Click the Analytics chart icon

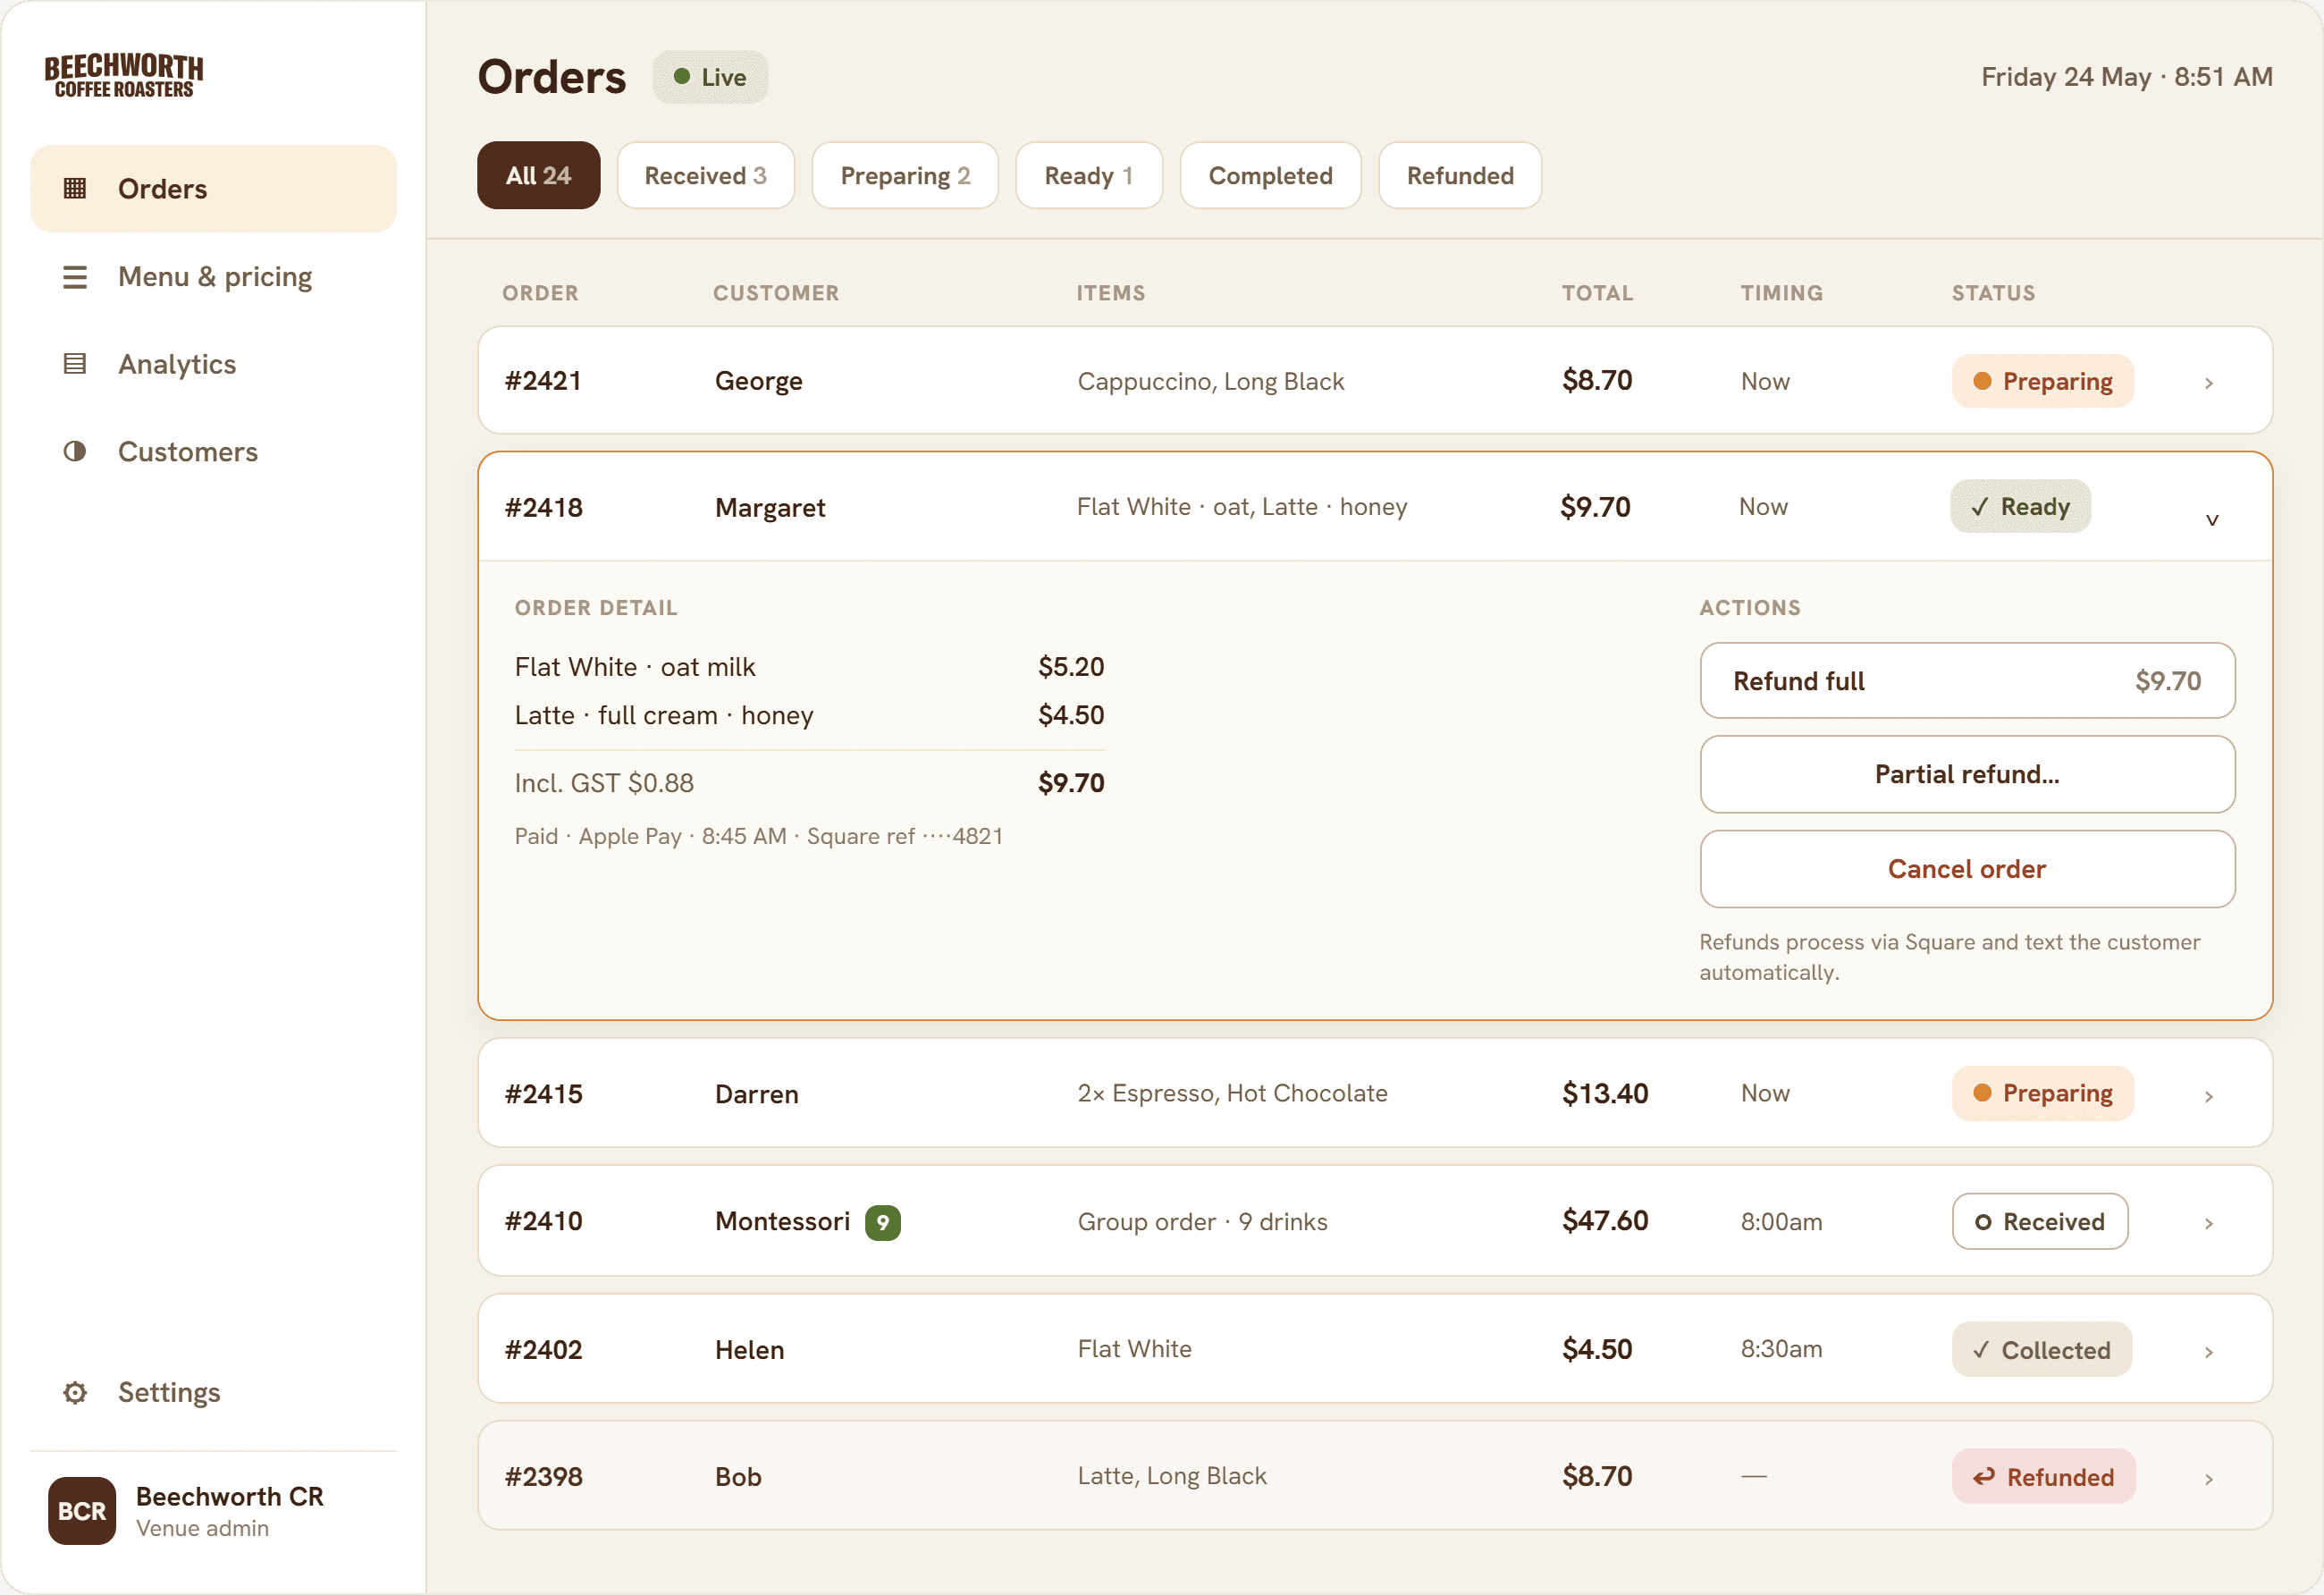[75, 364]
